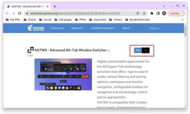Open the Imported bookmarks folder
Image resolution: width=190 pixels, height=114 pixels.
pyautogui.click(x=98, y=20)
